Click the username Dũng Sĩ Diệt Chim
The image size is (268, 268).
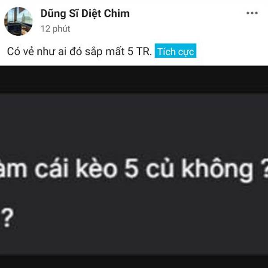85,14
